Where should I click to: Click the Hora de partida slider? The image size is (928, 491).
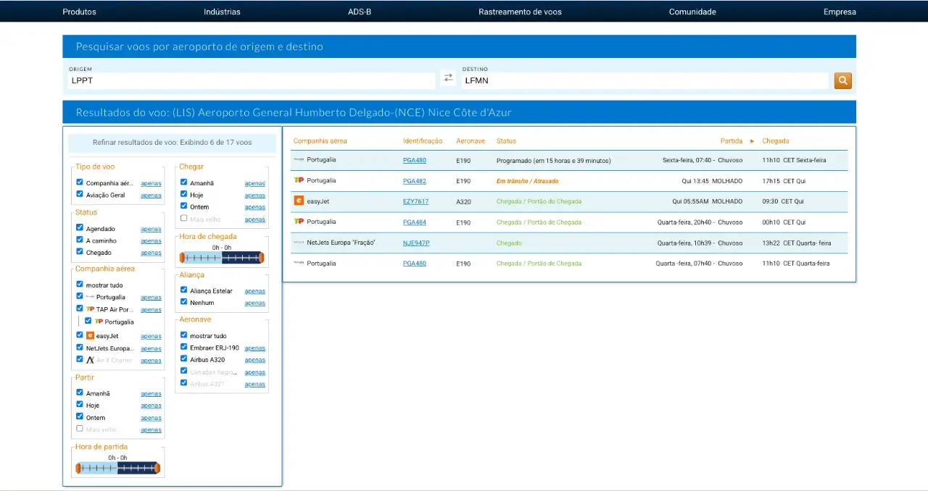pyautogui.click(x=117, y=468)
